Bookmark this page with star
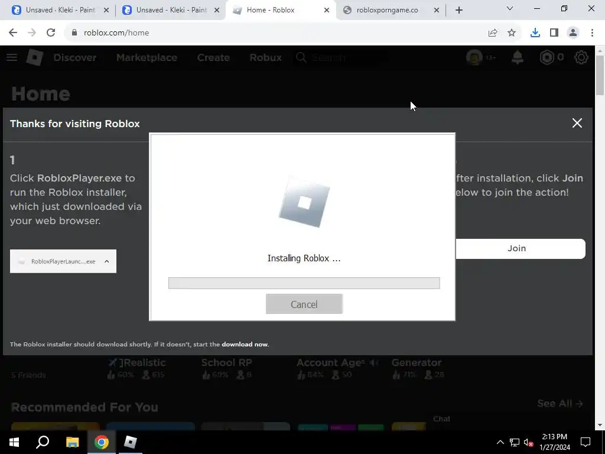The width and height of the screenshot is (605, 454). tap(512, 33)
